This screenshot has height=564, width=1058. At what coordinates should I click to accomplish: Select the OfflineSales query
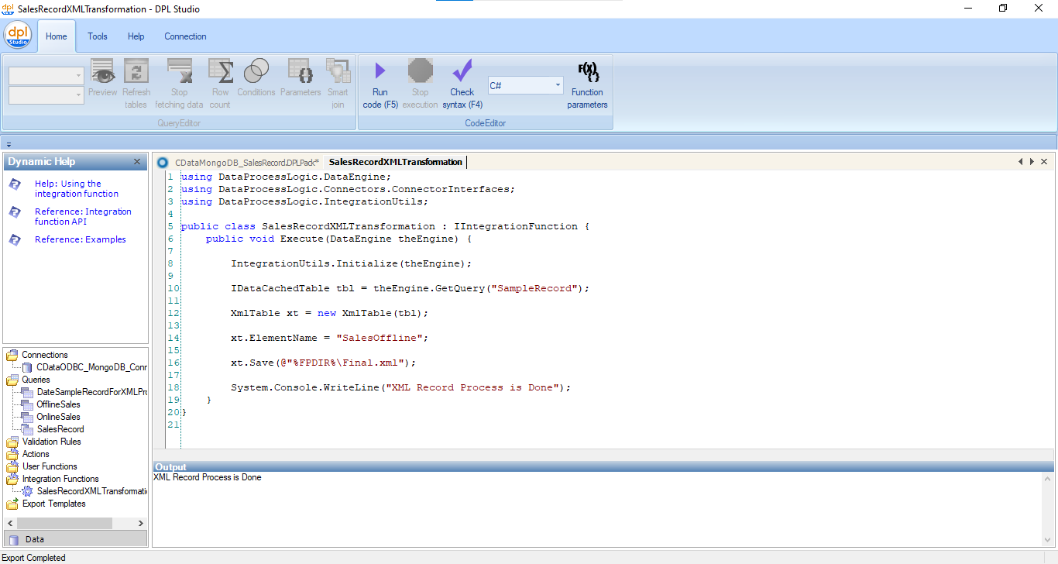[x=58, y=404]
